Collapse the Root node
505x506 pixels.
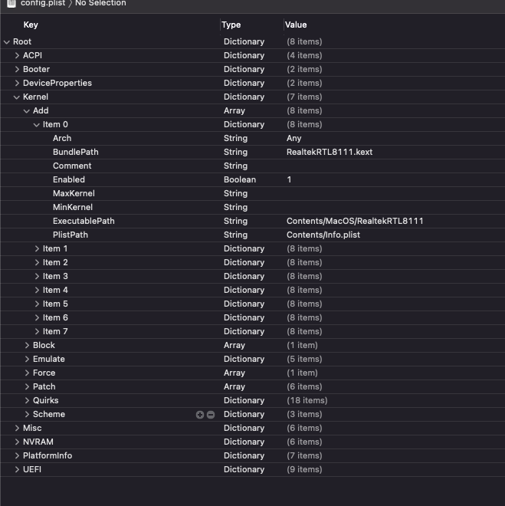point(7,42)
